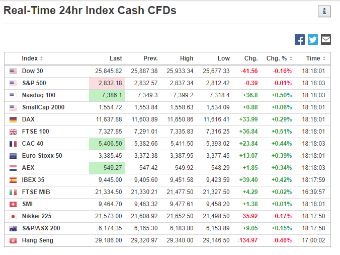The image size is (340, 255).
Task: Click the highlighted AEX last price cell
Action: point(106,168)
